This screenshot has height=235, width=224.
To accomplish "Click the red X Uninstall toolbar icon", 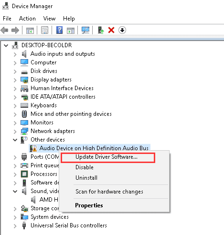I will click(x=111, y=30).
